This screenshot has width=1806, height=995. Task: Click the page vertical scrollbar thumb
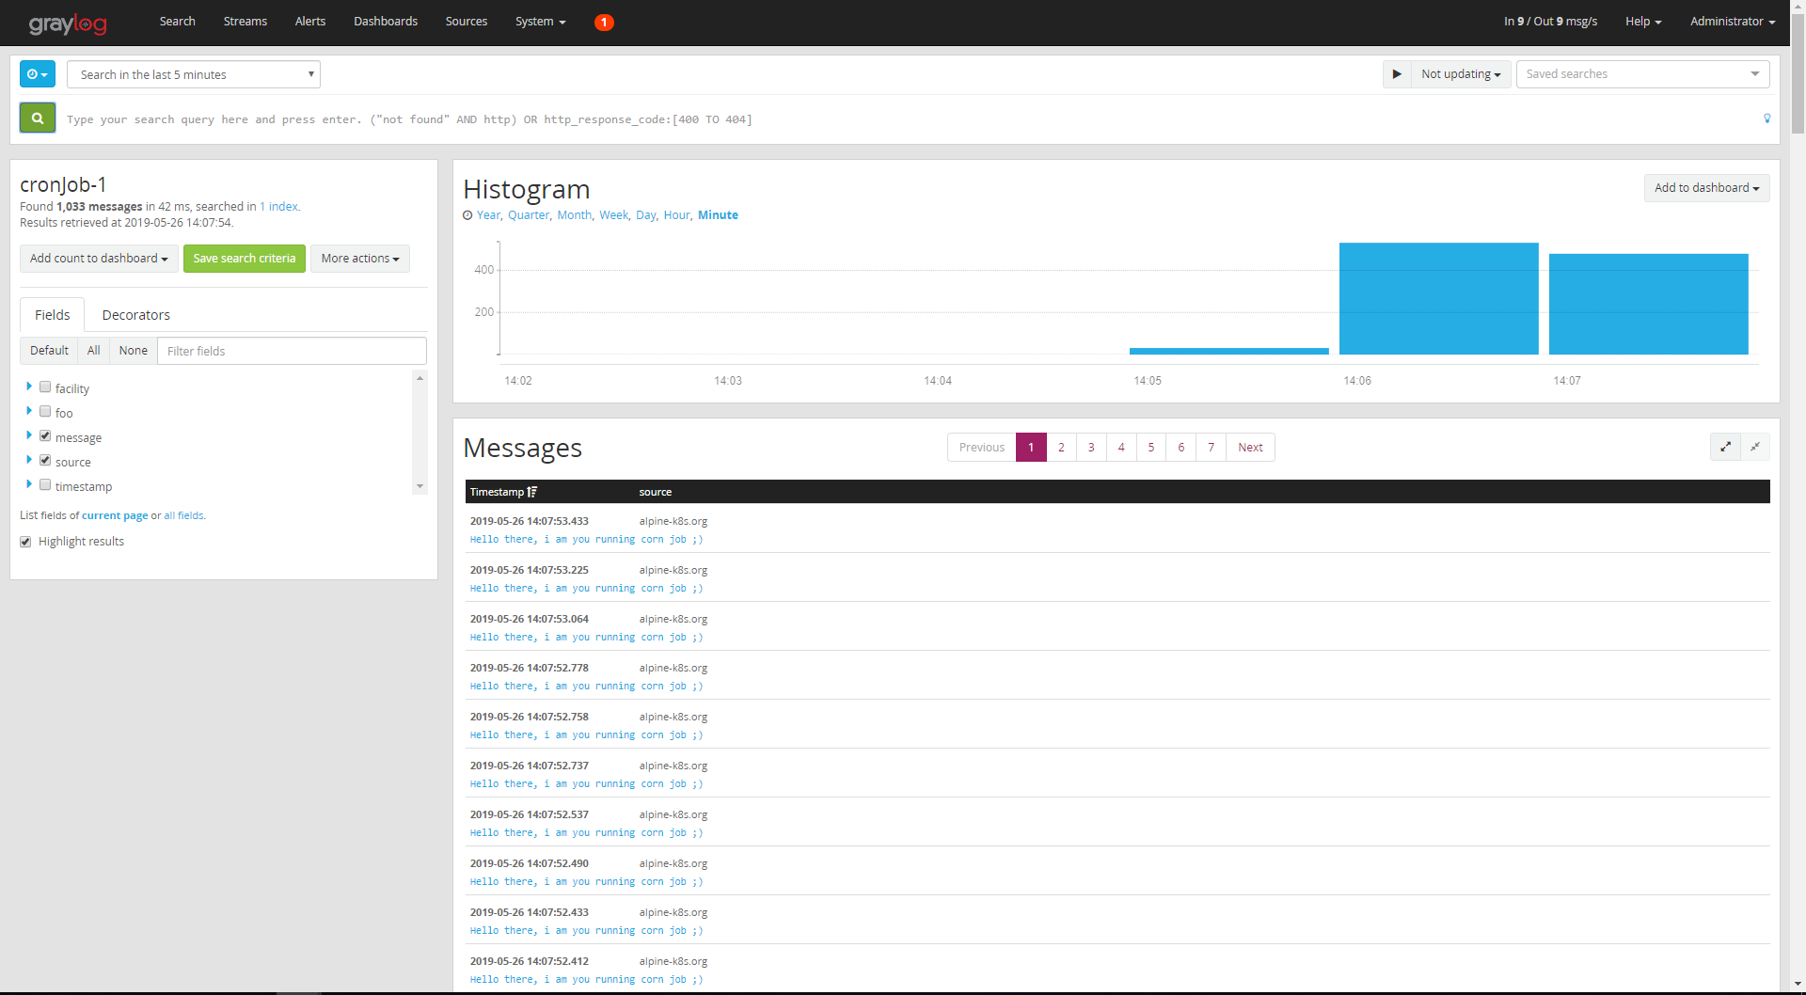click(1798, 75)
